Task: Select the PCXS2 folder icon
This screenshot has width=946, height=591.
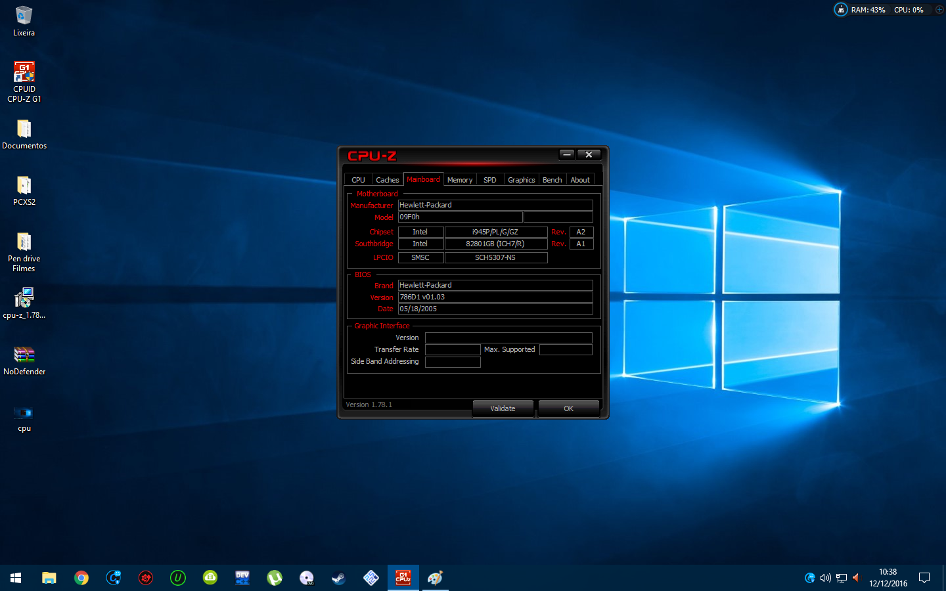Action: point(24,190)
